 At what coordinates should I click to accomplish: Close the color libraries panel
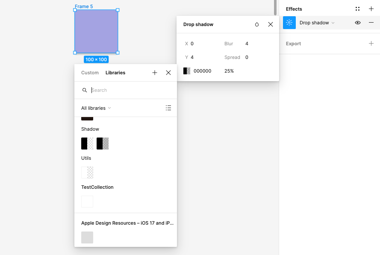pyautogui.click(x=168, y=73)
